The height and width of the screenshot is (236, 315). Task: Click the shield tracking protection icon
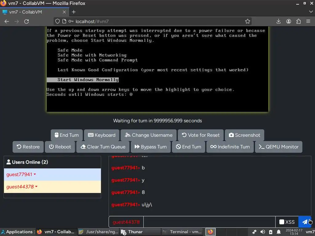coord(58,21)
